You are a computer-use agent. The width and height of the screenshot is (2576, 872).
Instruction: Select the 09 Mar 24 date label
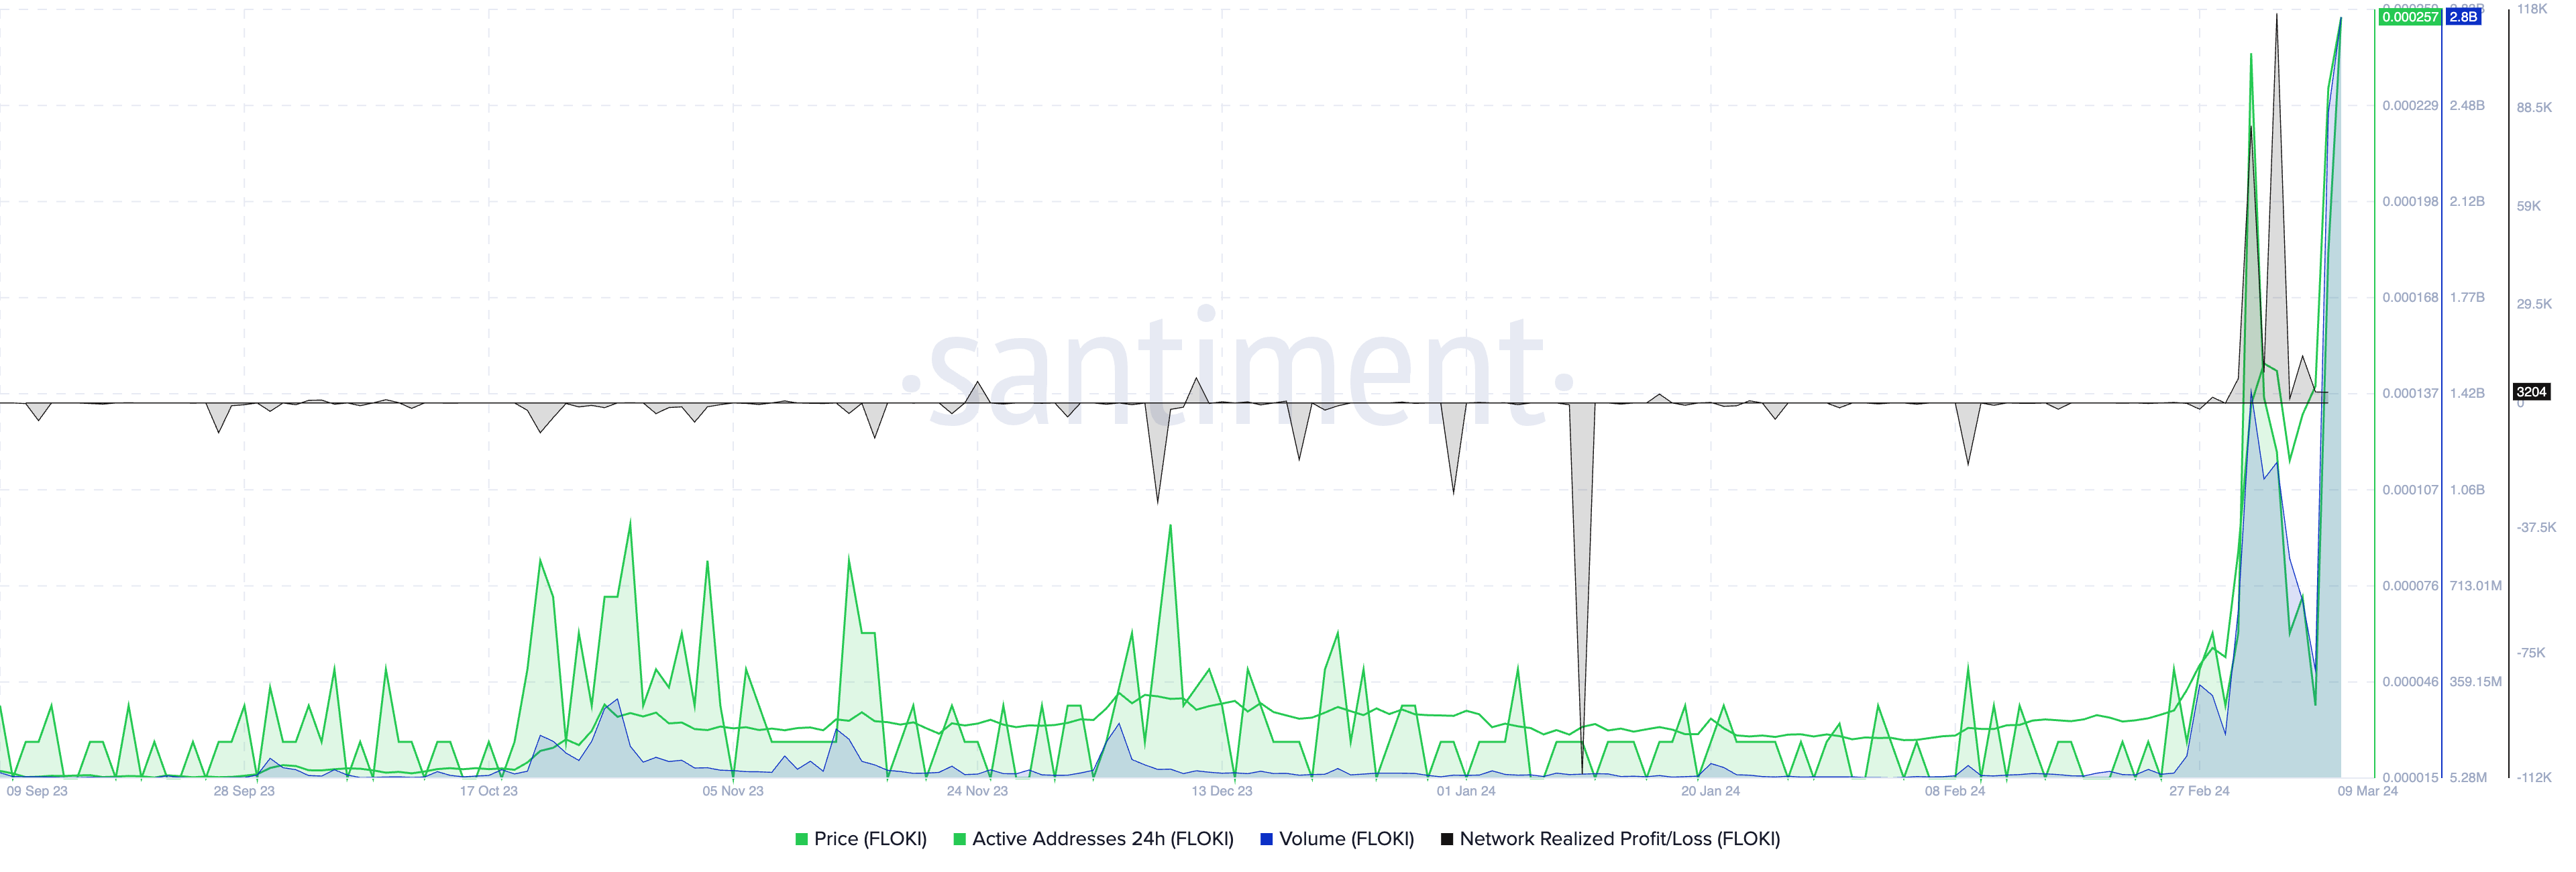pyautogui.click(x=2367, y=791)
